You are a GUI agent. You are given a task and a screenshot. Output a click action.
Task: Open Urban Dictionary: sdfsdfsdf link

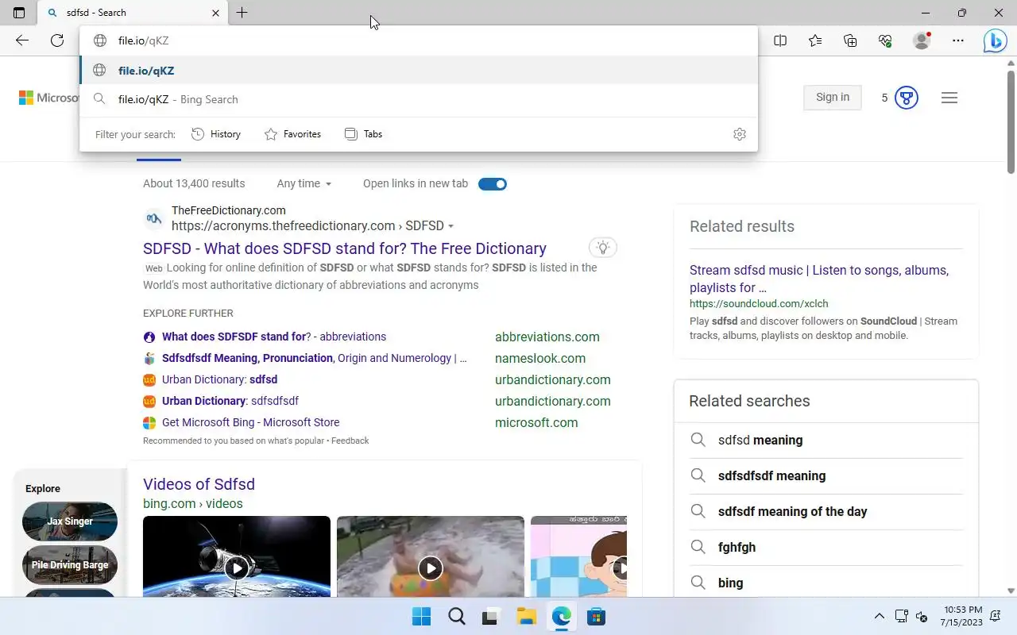230,401
